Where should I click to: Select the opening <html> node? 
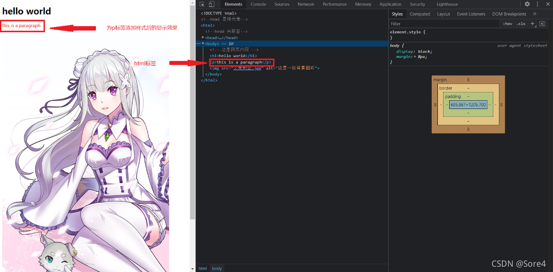tap(208, 25)
